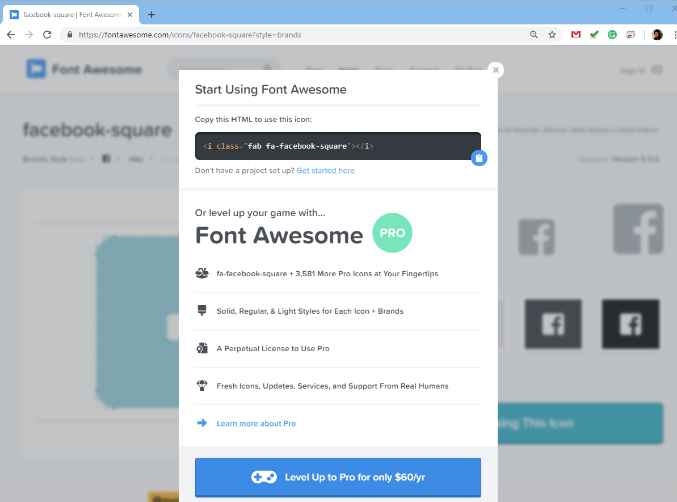Click the clipboard copy icon next to HTML snippet
Viewport: 677px width, 502px height.
(480, 158)
